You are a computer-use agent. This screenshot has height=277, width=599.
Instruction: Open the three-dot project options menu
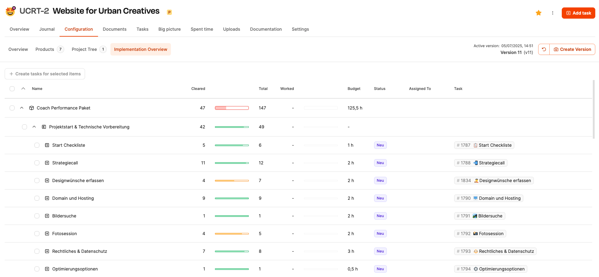click(x=552, y=13)
